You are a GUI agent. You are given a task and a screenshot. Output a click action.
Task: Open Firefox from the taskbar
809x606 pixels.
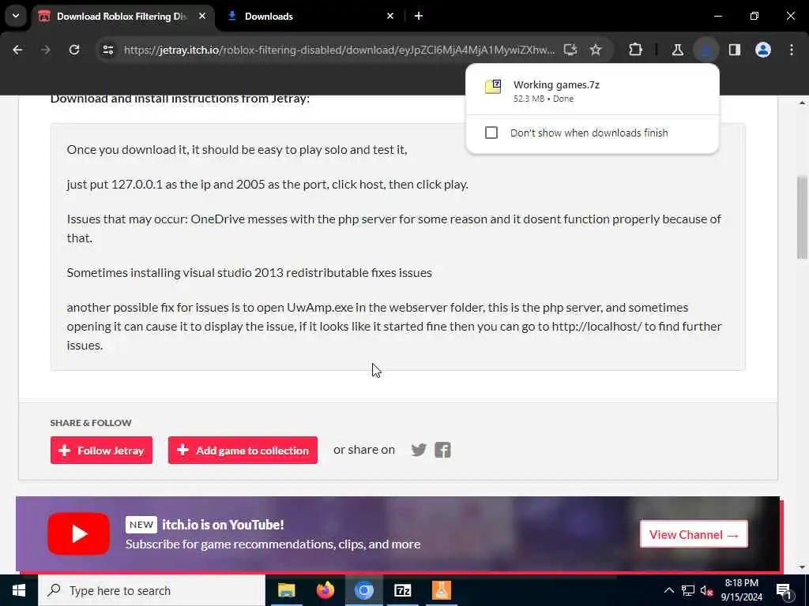coord(325,590)
